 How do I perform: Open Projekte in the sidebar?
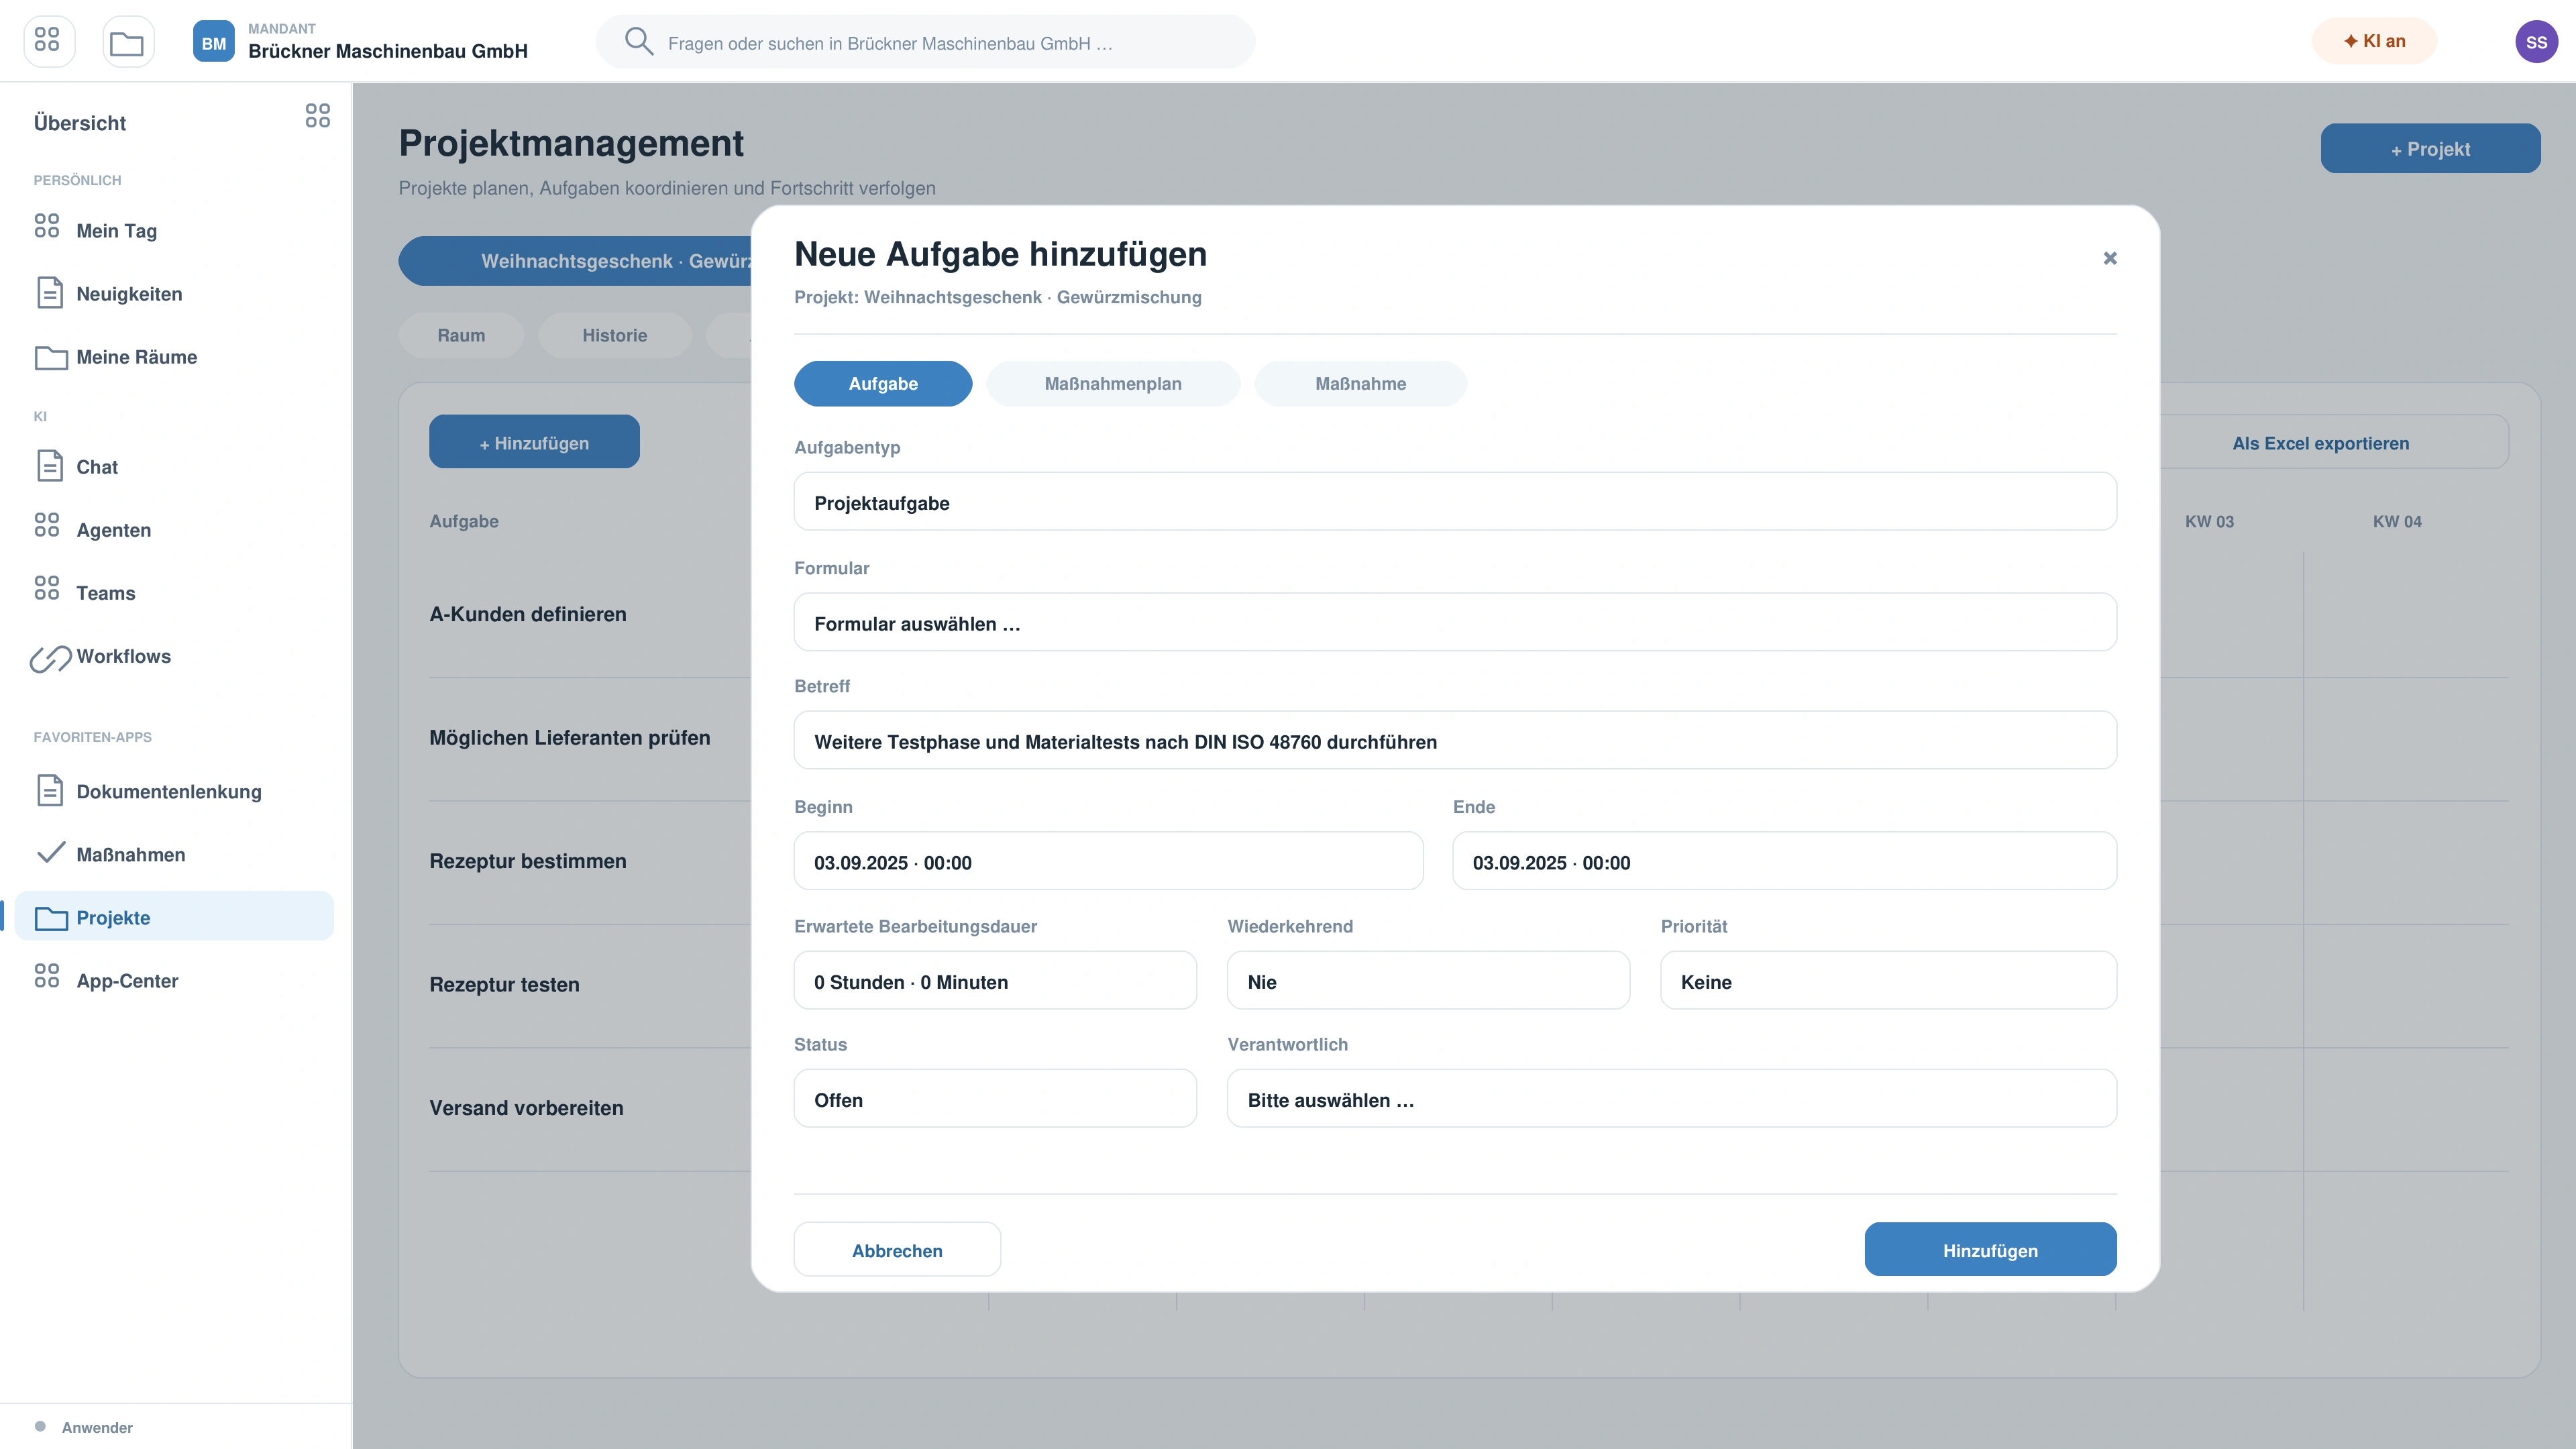click(x=174, y=916)
